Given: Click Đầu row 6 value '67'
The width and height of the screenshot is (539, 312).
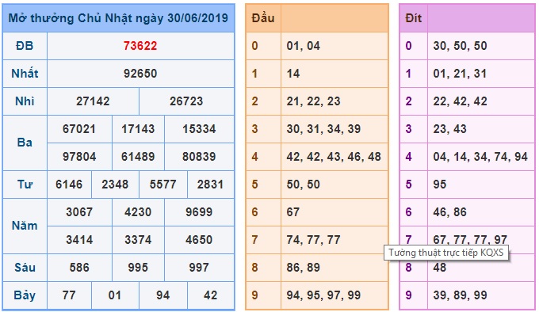Looking at the screenshot, I should (292, 212).
